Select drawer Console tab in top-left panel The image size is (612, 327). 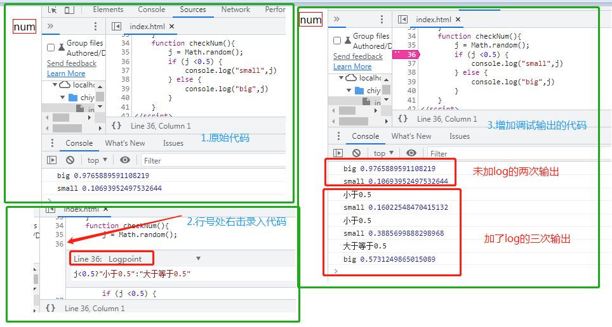point(79,143)
